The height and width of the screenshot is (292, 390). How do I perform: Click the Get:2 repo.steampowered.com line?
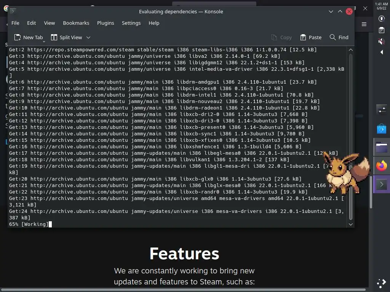coord(163,50)
